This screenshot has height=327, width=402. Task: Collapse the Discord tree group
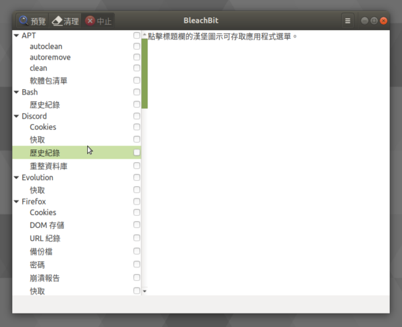(16, 116)
